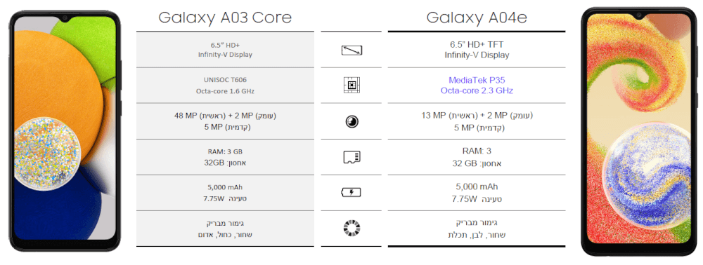Click the battery charging icon

[351, 193]
